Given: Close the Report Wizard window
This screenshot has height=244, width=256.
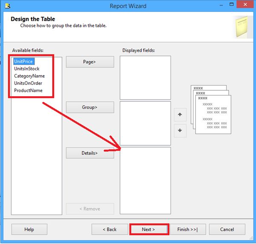Looking at the screenshot, I should click(x=245, y=4).
